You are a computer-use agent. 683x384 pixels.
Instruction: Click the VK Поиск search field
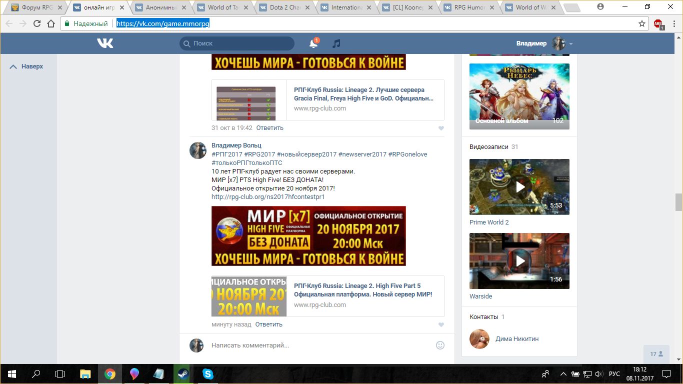(237, 43)
